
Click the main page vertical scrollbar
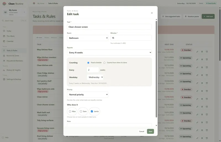(220, 35)
